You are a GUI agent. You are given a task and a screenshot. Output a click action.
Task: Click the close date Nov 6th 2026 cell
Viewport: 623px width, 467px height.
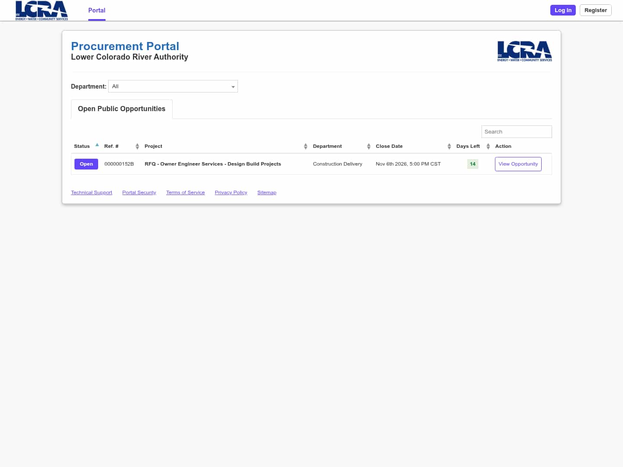tap(408, 164)
